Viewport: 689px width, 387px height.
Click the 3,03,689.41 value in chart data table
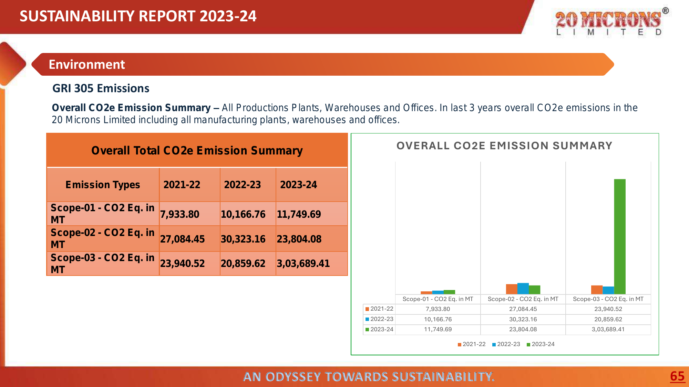coord(608,329)
